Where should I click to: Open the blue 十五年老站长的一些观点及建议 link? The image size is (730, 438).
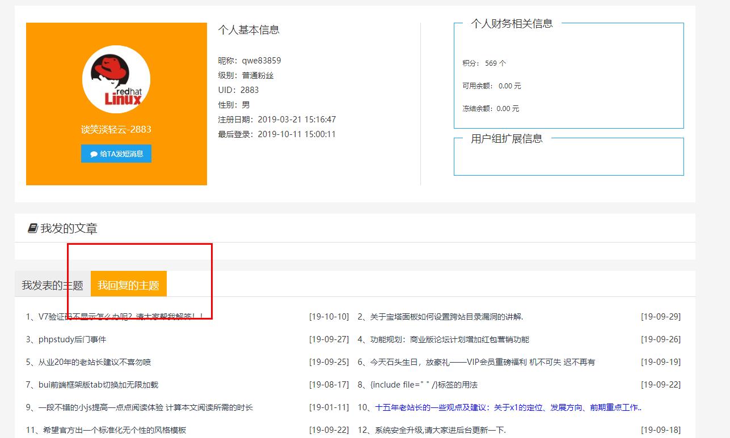click(x=508, y=407)
